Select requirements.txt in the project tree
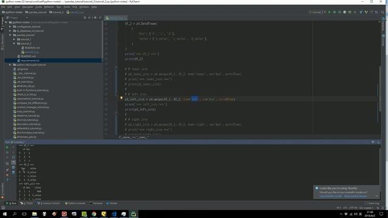Image resolution: width=388 pixels, height=218 pixels. pos(30,61)
